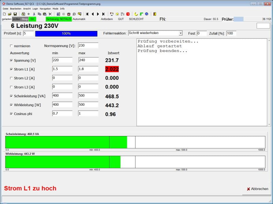Click the Paste icon in toolbar
The width and height of the screenshot is (273, 204).
(45, 14)
